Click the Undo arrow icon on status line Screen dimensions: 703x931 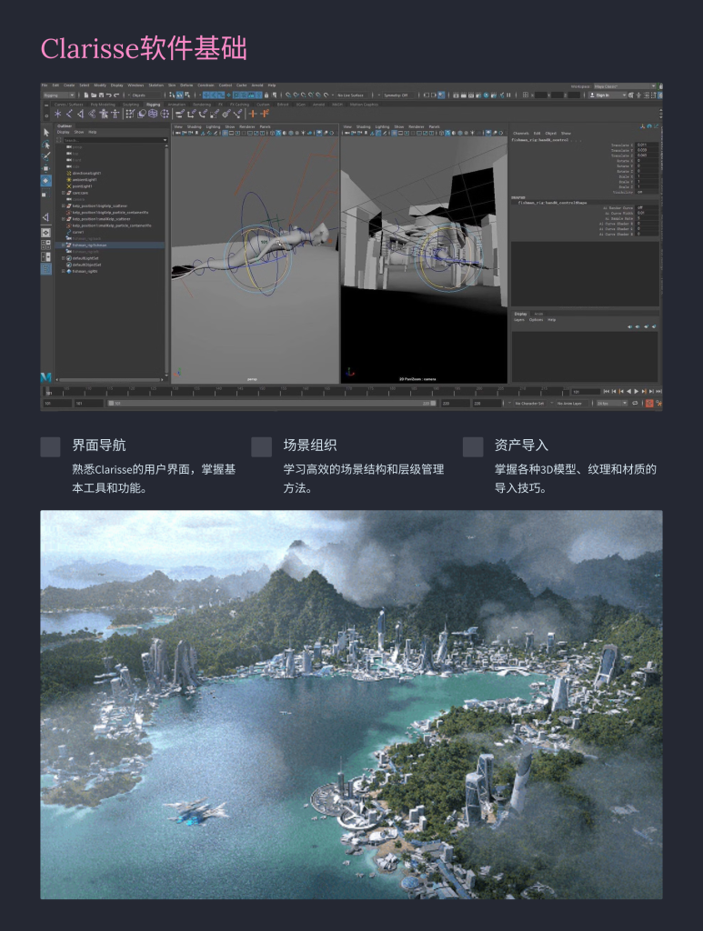pos(108,95)
